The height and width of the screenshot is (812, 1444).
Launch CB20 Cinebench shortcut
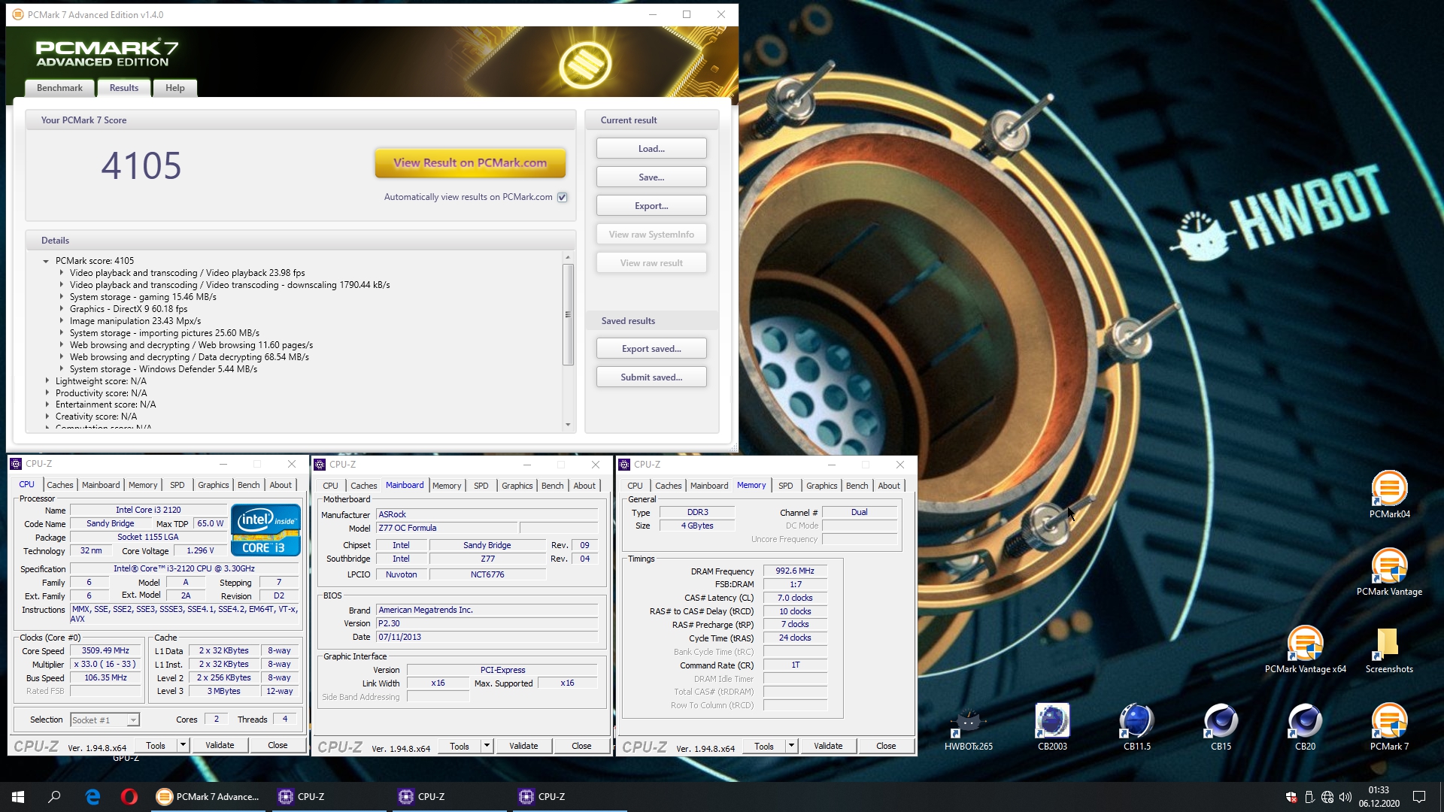pos(1305,727)
